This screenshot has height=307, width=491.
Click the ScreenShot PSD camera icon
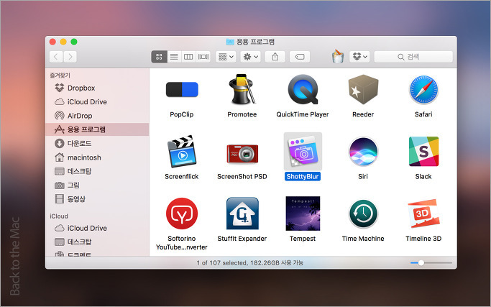242,154
